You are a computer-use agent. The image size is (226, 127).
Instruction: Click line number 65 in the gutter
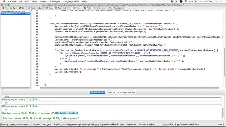pyautogui.click(x=37, y=85)
